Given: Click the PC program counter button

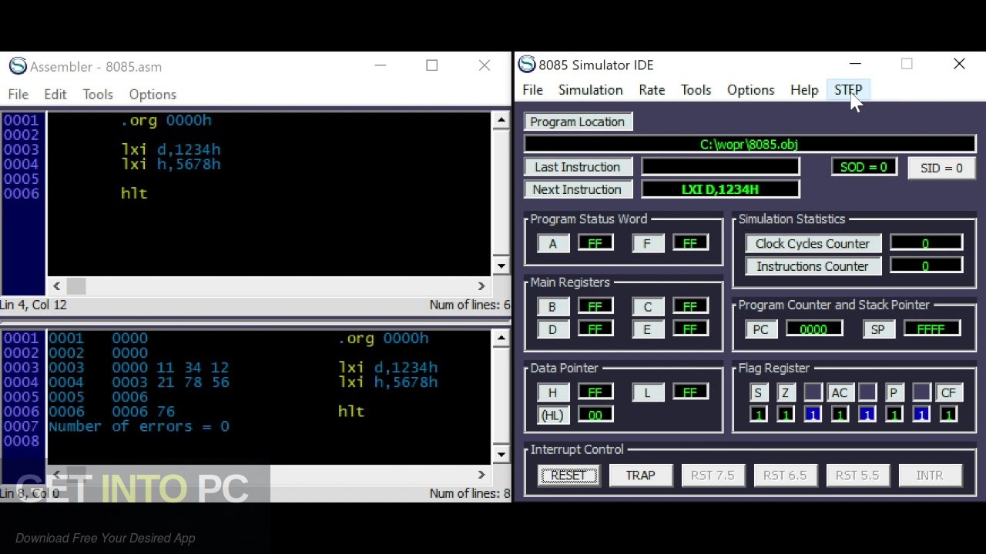Looking at the screenshot, I should (x=760, y=329).
